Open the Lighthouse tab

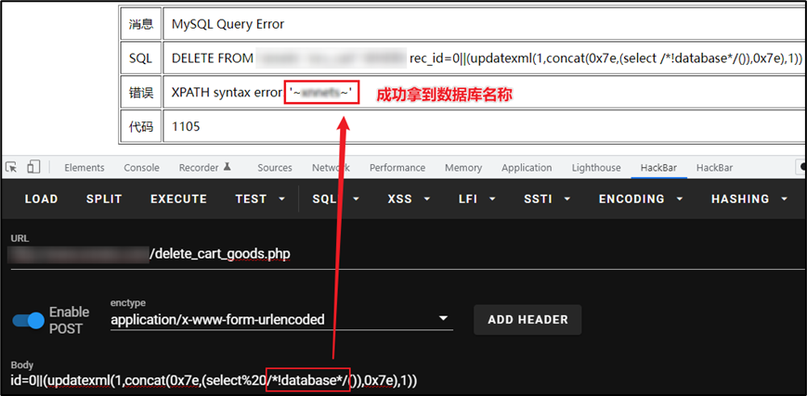point(596,168)
